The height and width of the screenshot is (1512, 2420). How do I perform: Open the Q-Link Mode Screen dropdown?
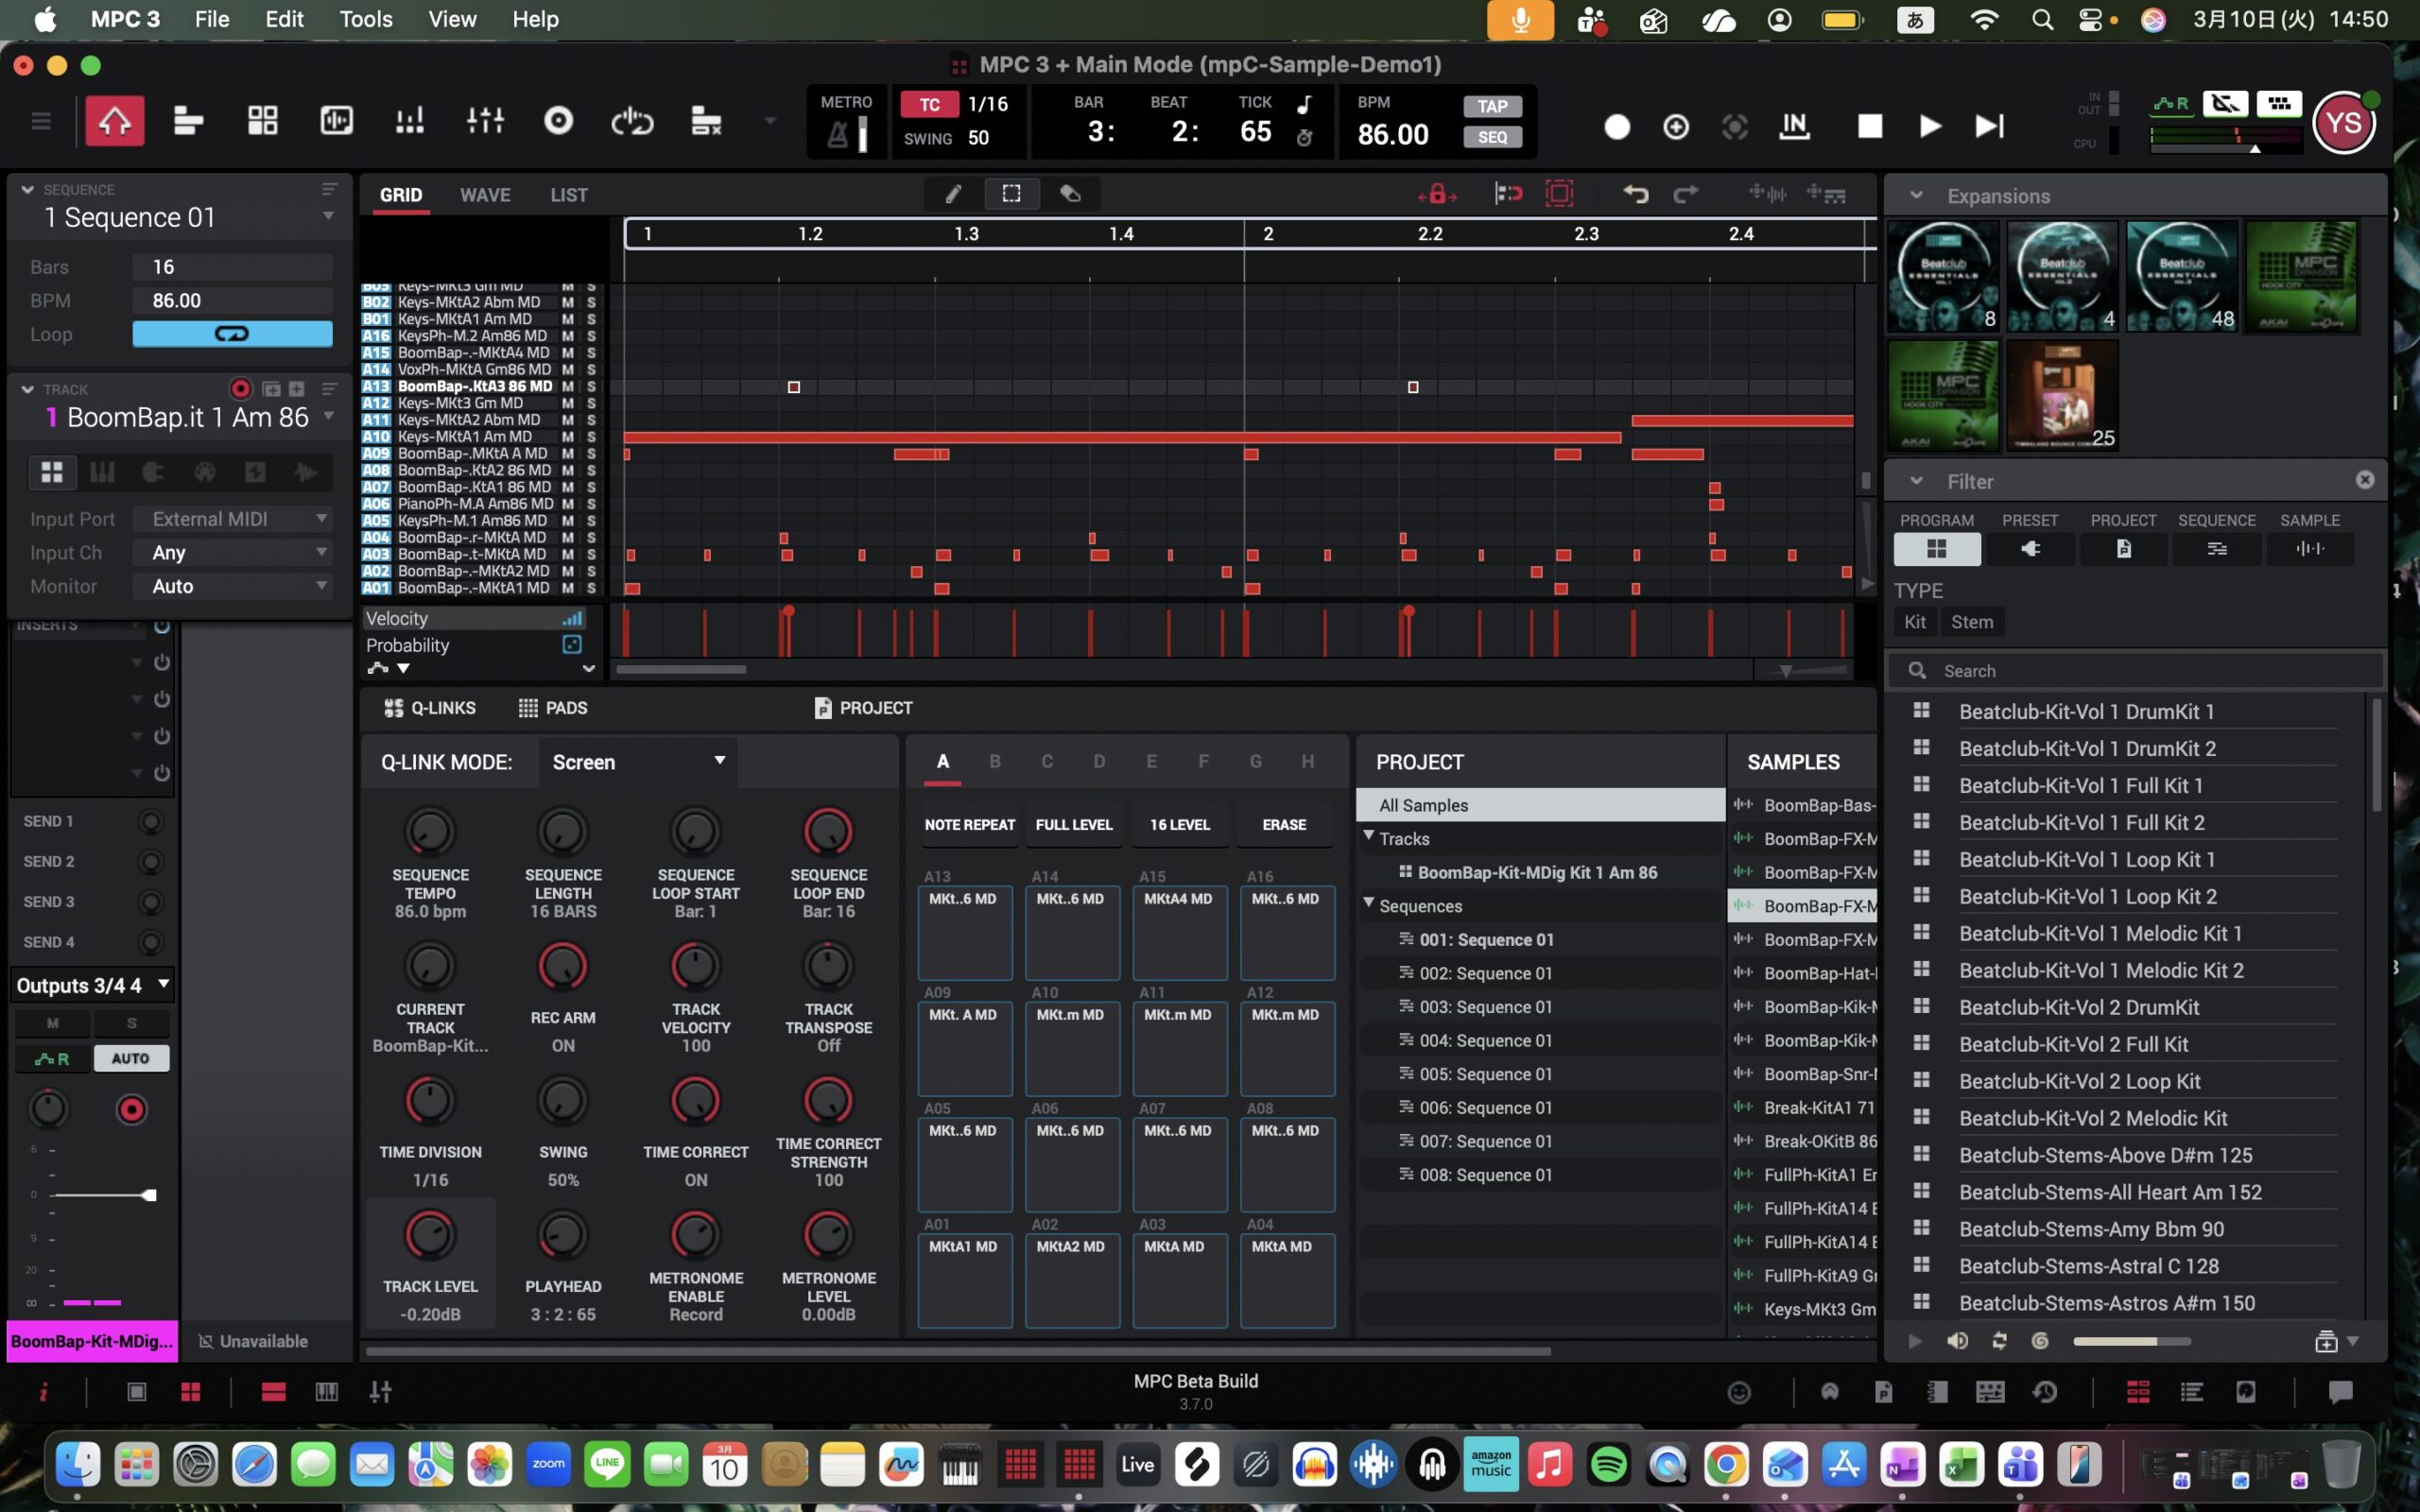point(637,762)
